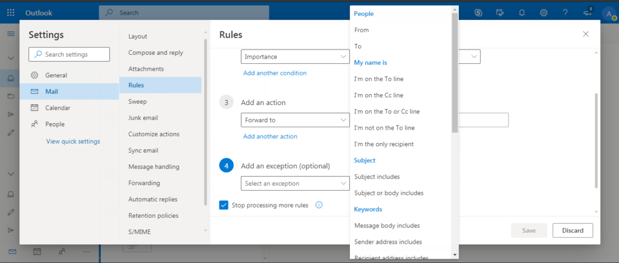Open the calendar icon in bottom bar
This screenshot has height=263, width=619.
[37, 251]
